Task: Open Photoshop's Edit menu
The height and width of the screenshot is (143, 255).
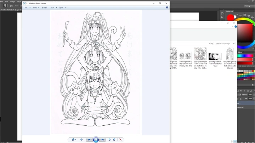Action: click(x=6, y=1)
